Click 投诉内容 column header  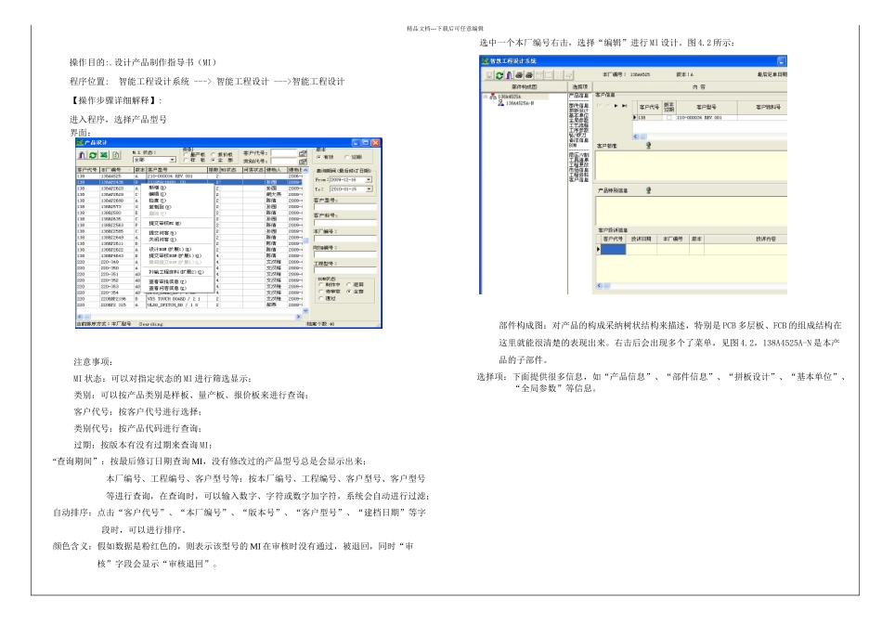click(x=746, y=240)
